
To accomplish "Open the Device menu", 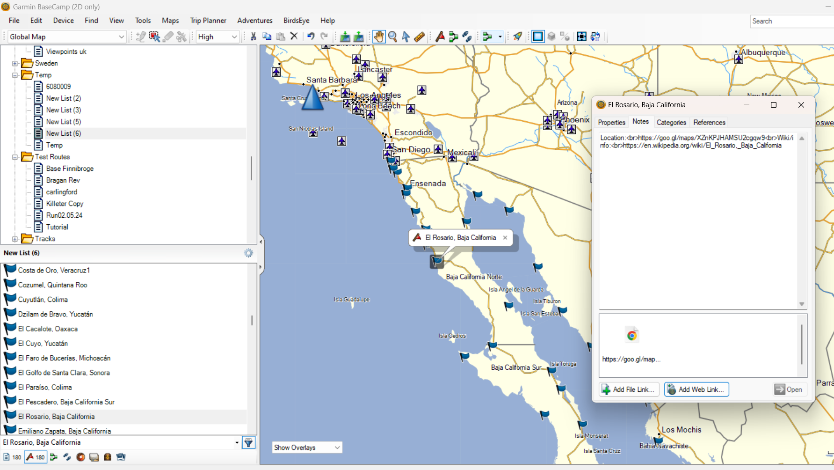I will point(63,21).
